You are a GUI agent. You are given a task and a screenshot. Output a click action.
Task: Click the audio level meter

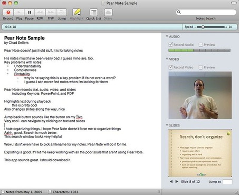199,50
